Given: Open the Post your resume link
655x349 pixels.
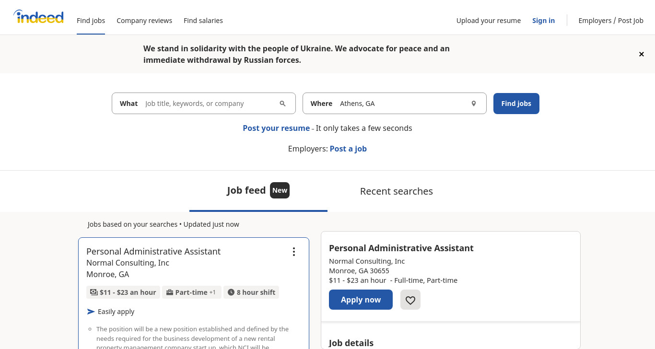Looking at the screenshot, I should (x=276, y=128).
